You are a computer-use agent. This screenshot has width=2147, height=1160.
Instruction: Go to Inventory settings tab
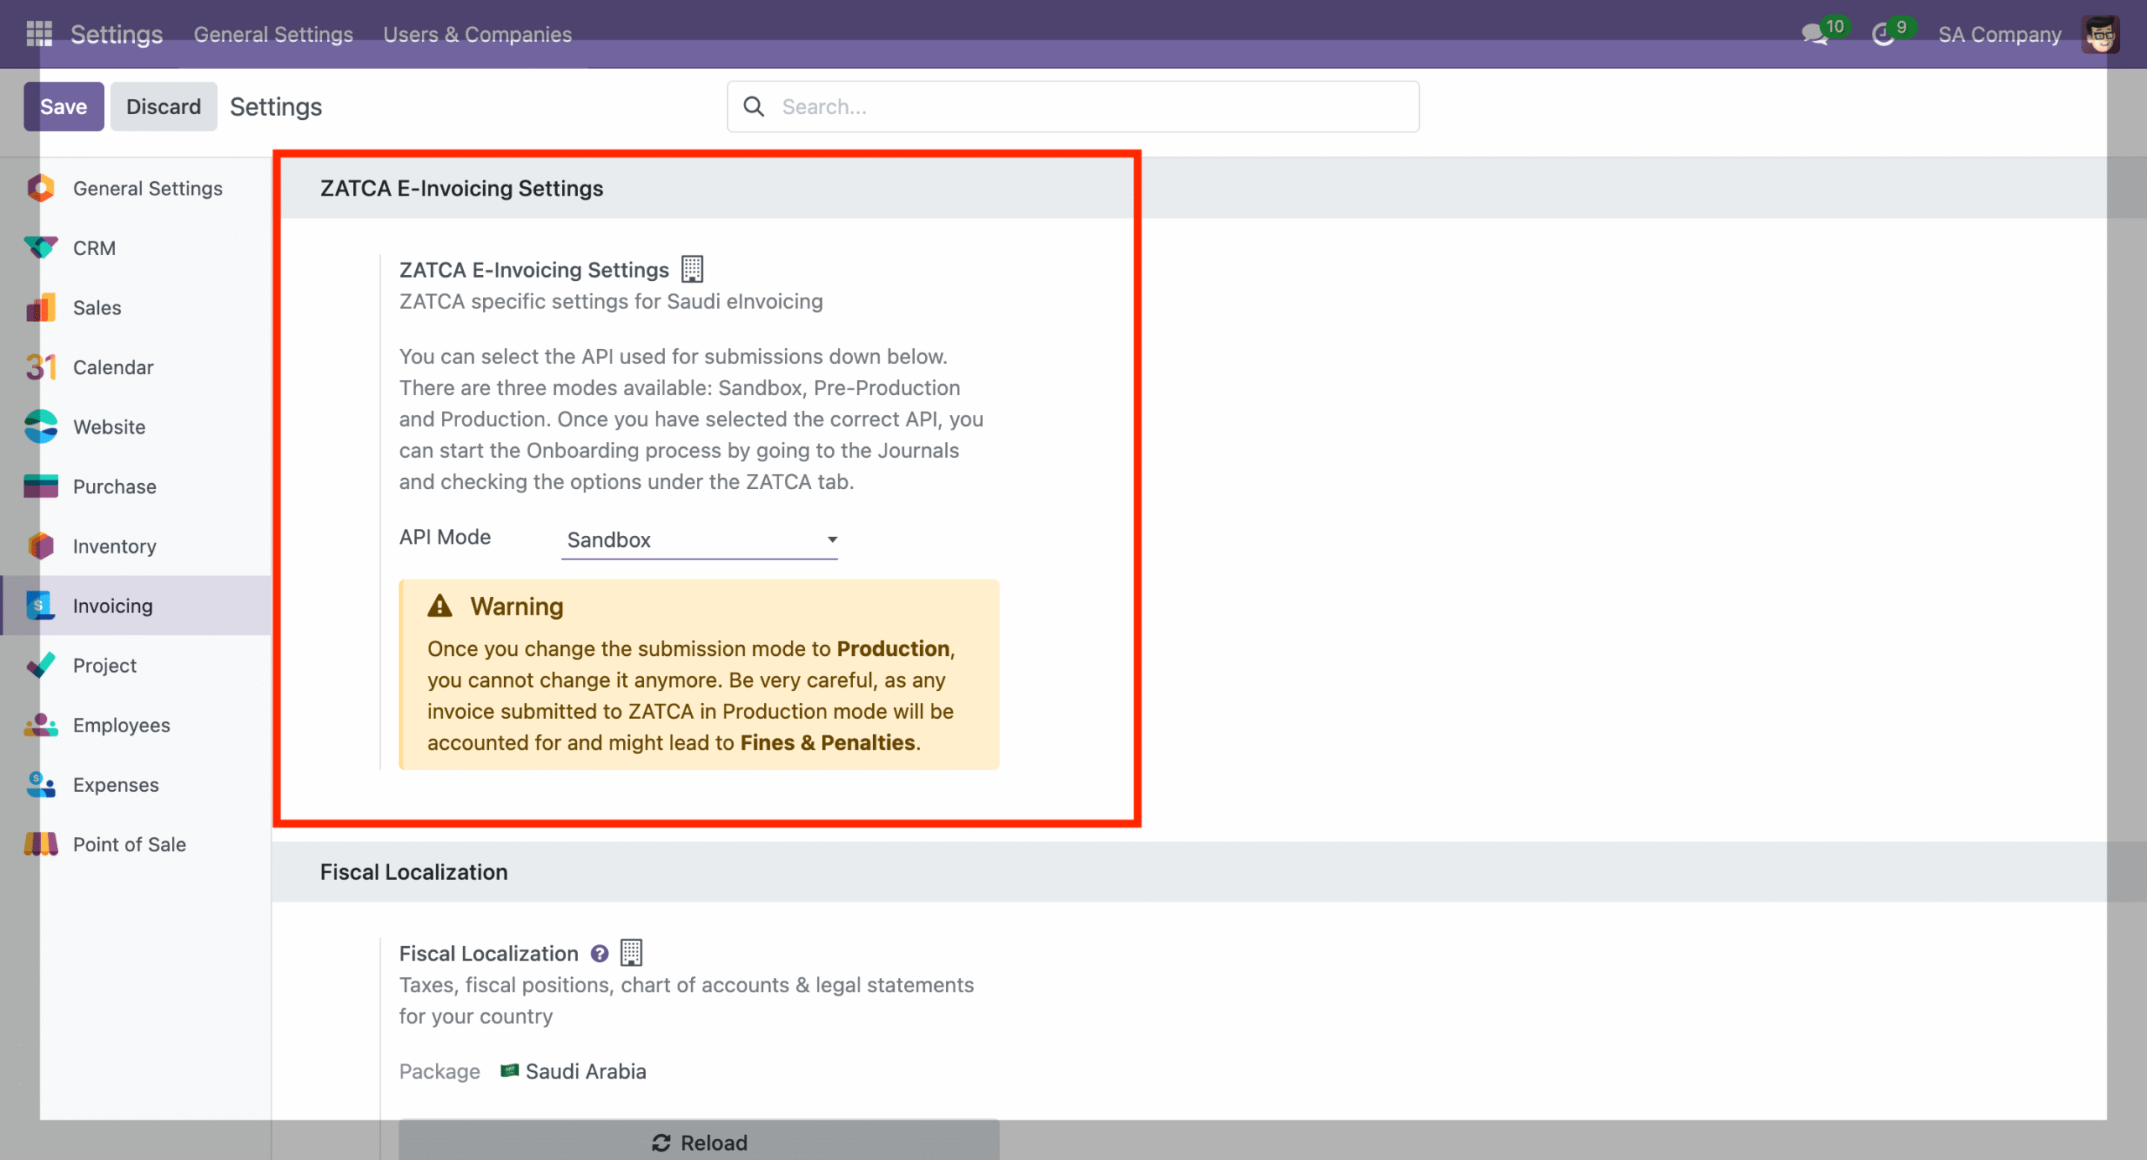point(114,546)
